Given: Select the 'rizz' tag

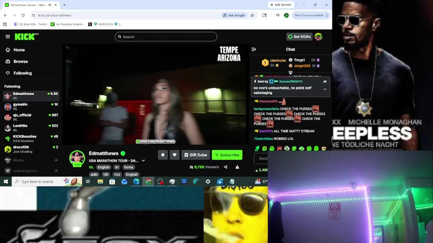Looking at the screenshot, I should 117,174.
